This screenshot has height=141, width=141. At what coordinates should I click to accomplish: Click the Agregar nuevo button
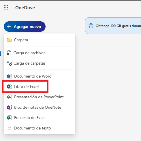point(25,27)
